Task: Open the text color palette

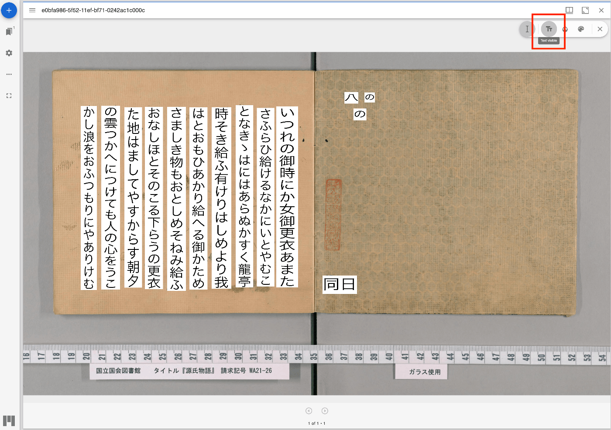Action: 581,29
